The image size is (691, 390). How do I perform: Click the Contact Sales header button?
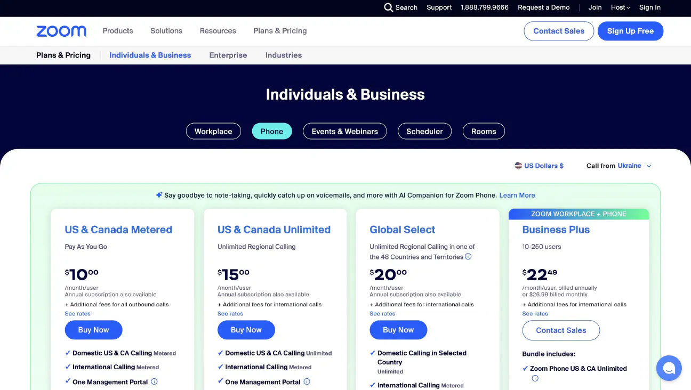(x=559, y=31)
